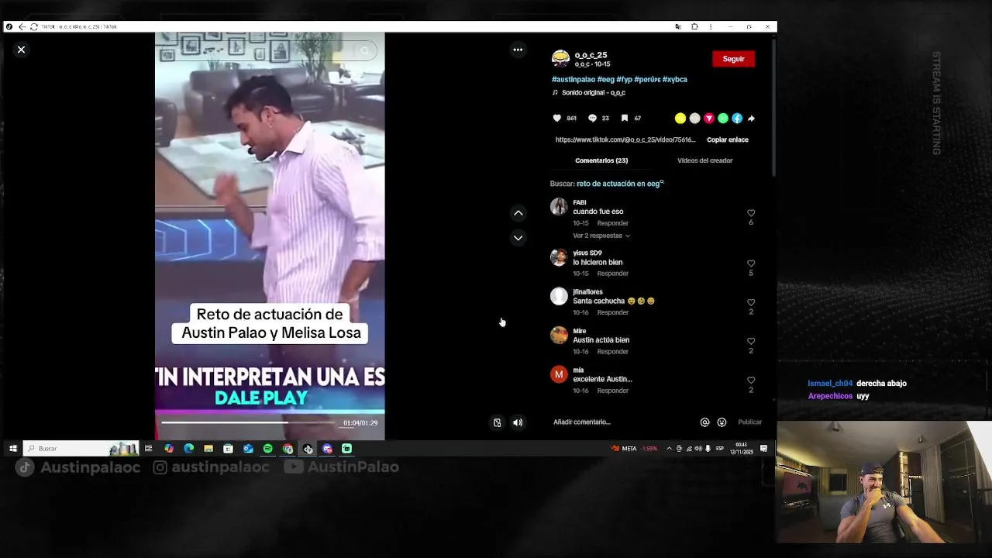Click the search icon over the video
The width and height of the screenshot is (992, 558).
click(364, 51)
